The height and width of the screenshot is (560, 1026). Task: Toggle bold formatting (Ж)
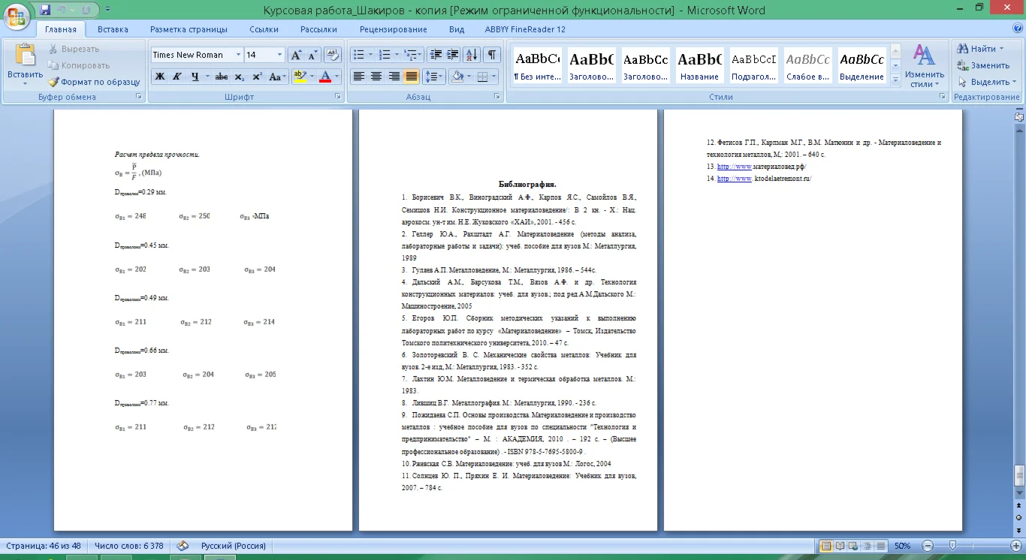[x=159, y=77]
